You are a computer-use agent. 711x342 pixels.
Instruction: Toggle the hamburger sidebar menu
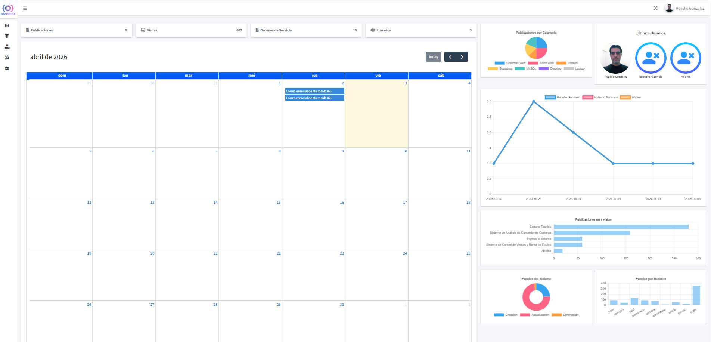(x=25, y=8)
